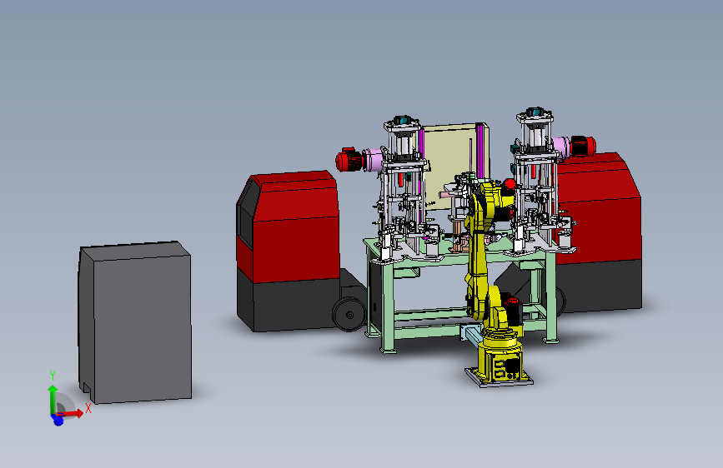Select the gray cabinet box model
The height and width of the screenshot is (468, 723).
134,322
